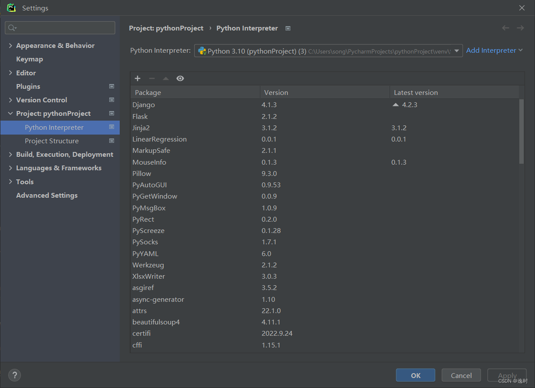Viewport: 535px width, 388px height.
Task: Click the Cancel button
Action: click(x=461, y=375)
